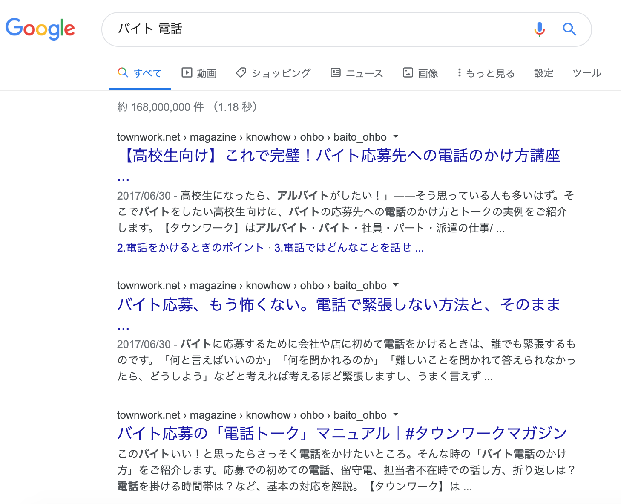Open the 動画 (videos) tab

(199, 73)
